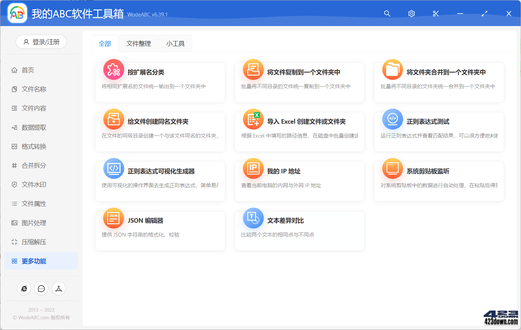Click the search icon in title bar
The image size is (521, 330).
387,14
